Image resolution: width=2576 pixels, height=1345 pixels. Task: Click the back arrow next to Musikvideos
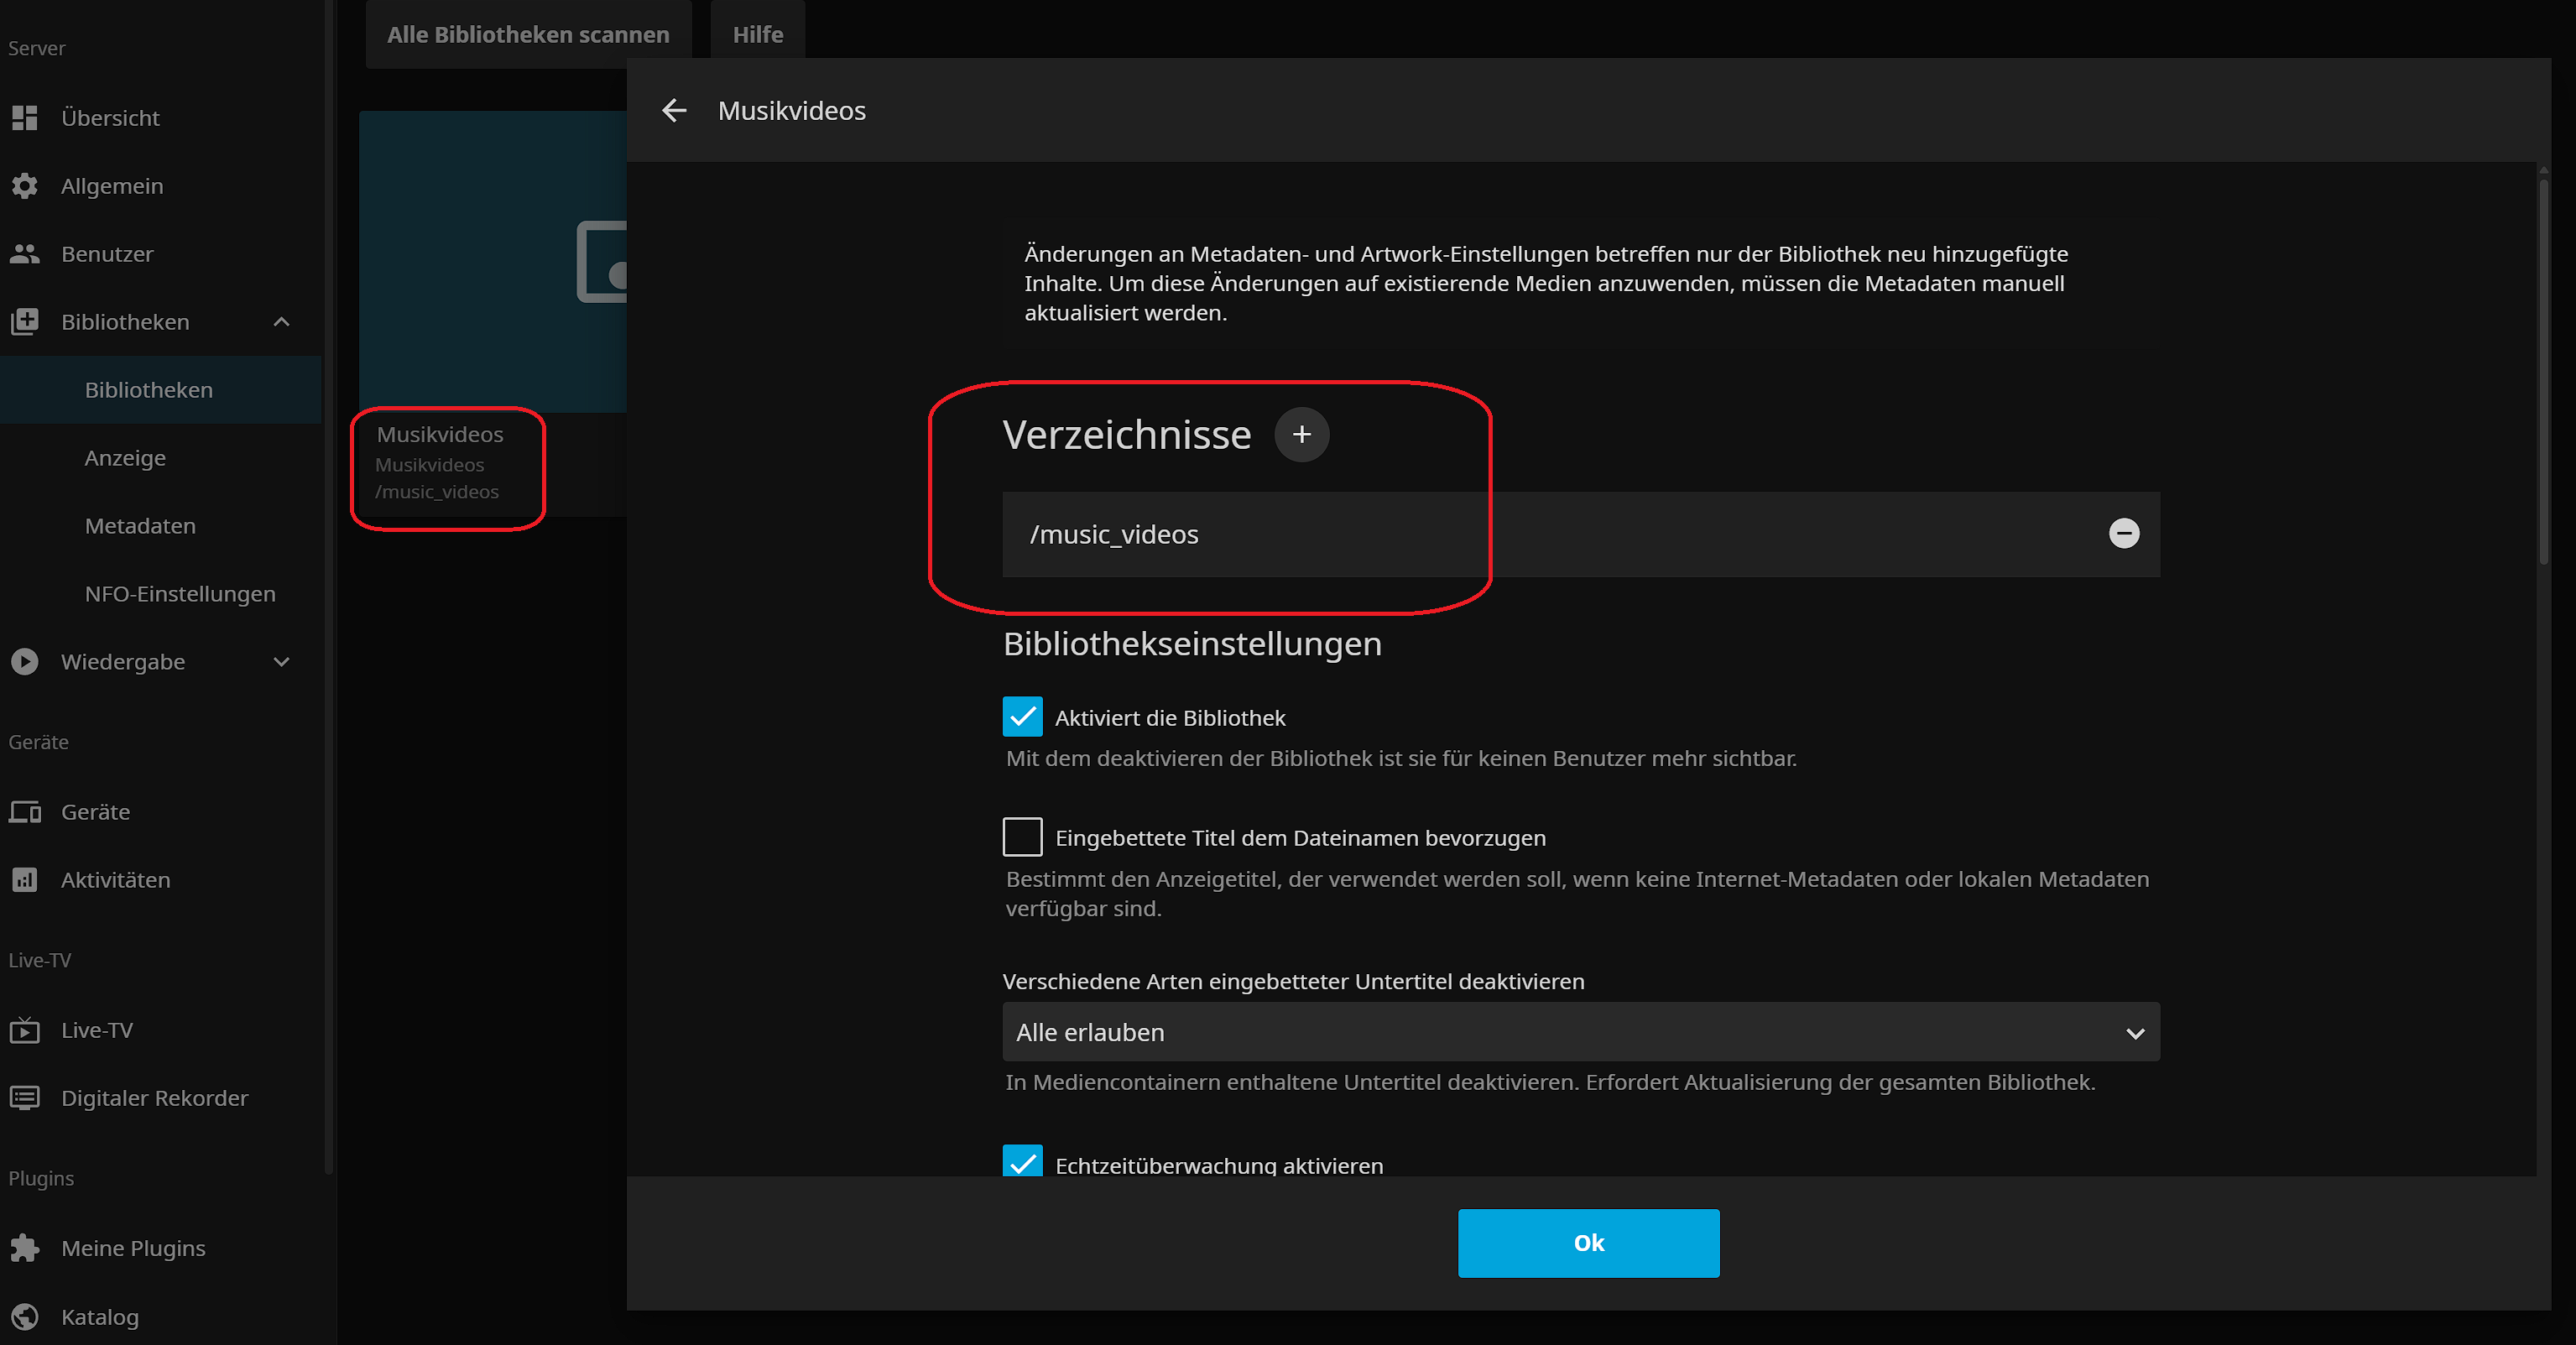tap(675, 111)
